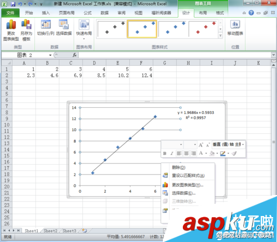Viewport: 277px width, 242px height.
Task: Select cell containing 12.4
Action: [x=141, y=75]
